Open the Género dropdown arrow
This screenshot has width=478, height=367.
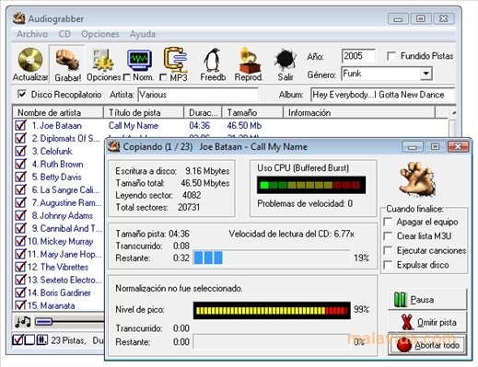426,74
